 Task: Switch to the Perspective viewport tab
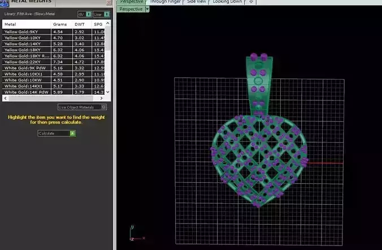click(x=132, y=2)
